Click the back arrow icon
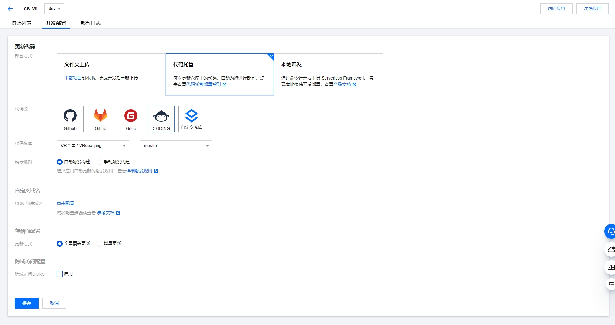 click(10, 9)
